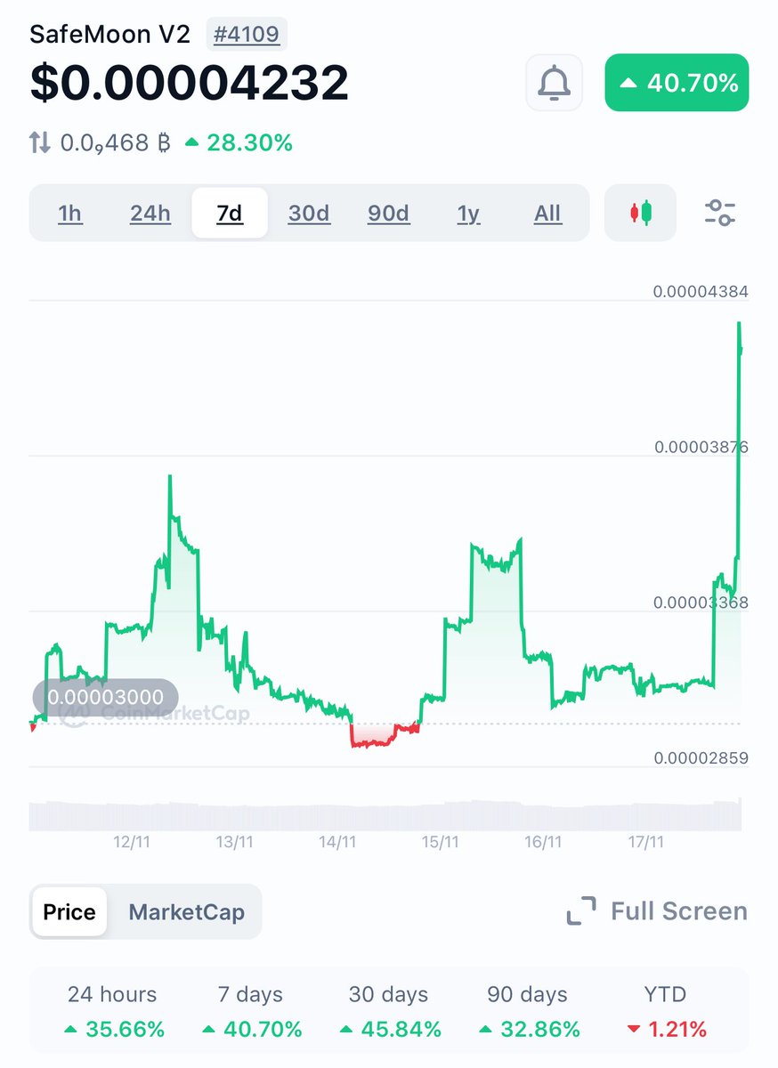Click the 0.00004384 axis label
778x1068 pixels.
(x=701, y=291)
